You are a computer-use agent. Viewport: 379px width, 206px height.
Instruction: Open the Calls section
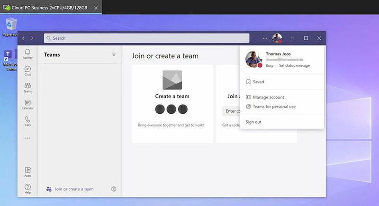27,121
